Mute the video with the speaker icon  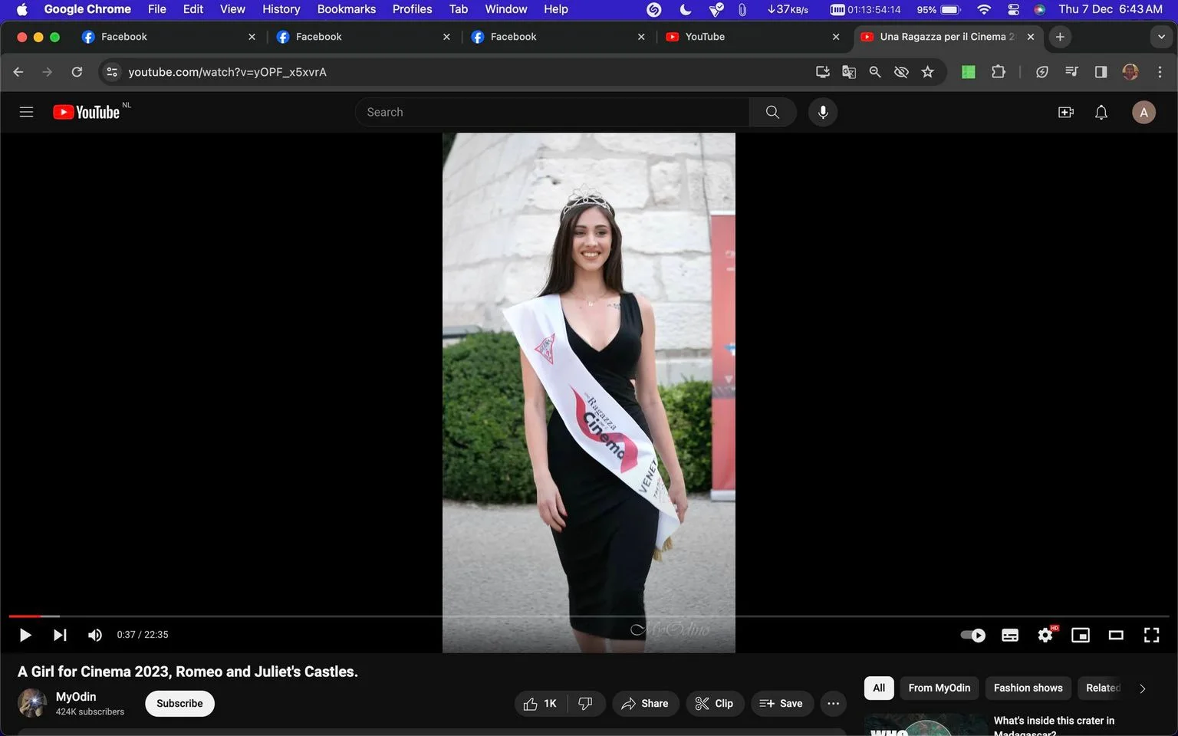click(x=95, y=635)
